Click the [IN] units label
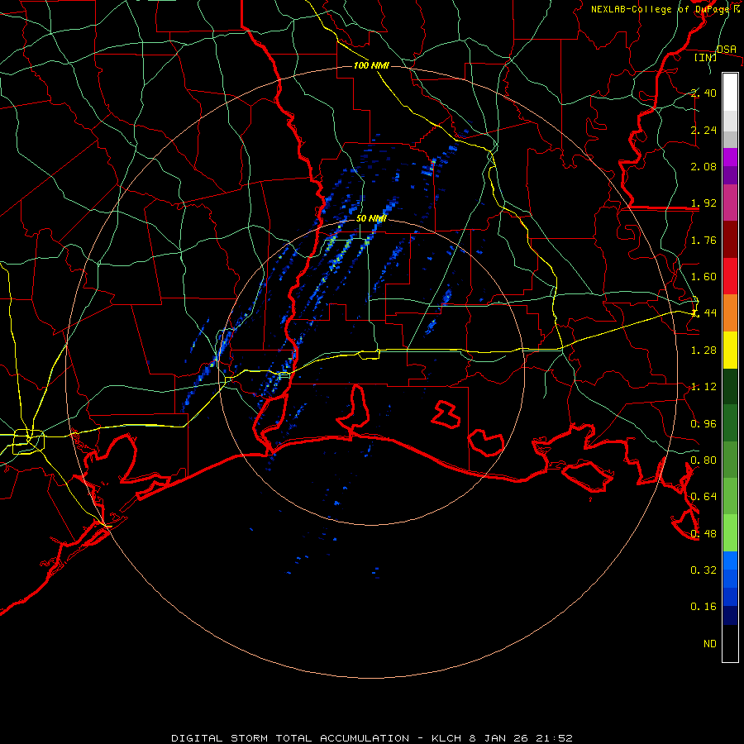This screenshot has height=744, width=744. (706, 57)
